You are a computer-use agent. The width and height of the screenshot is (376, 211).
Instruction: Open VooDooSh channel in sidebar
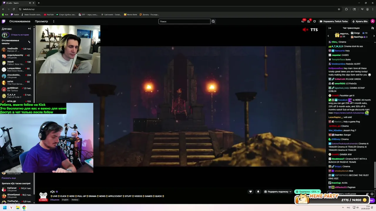coord(17,50)
